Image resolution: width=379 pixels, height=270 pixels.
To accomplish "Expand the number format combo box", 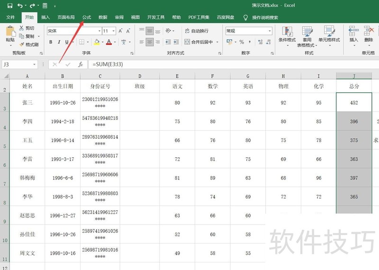I will [269, 31].
